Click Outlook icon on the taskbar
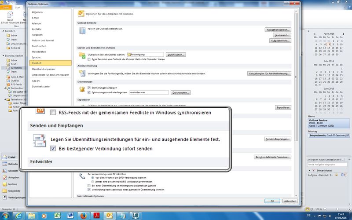 click(x=109, y=216)
